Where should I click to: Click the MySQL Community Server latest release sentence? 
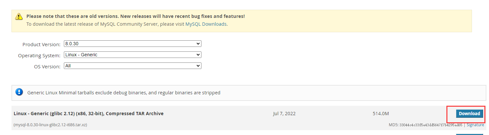[127, 24]
